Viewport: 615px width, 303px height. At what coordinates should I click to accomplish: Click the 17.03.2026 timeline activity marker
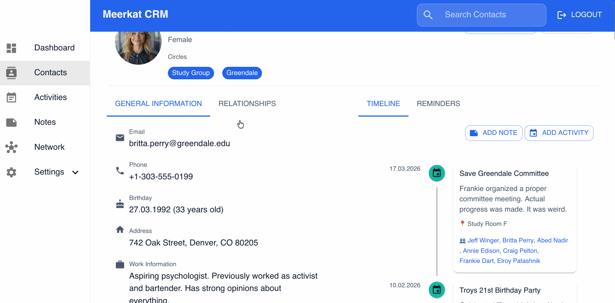coord(437,173)
